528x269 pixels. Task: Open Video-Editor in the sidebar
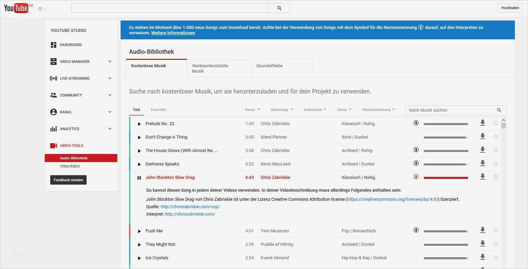click(x=70, y=166)
